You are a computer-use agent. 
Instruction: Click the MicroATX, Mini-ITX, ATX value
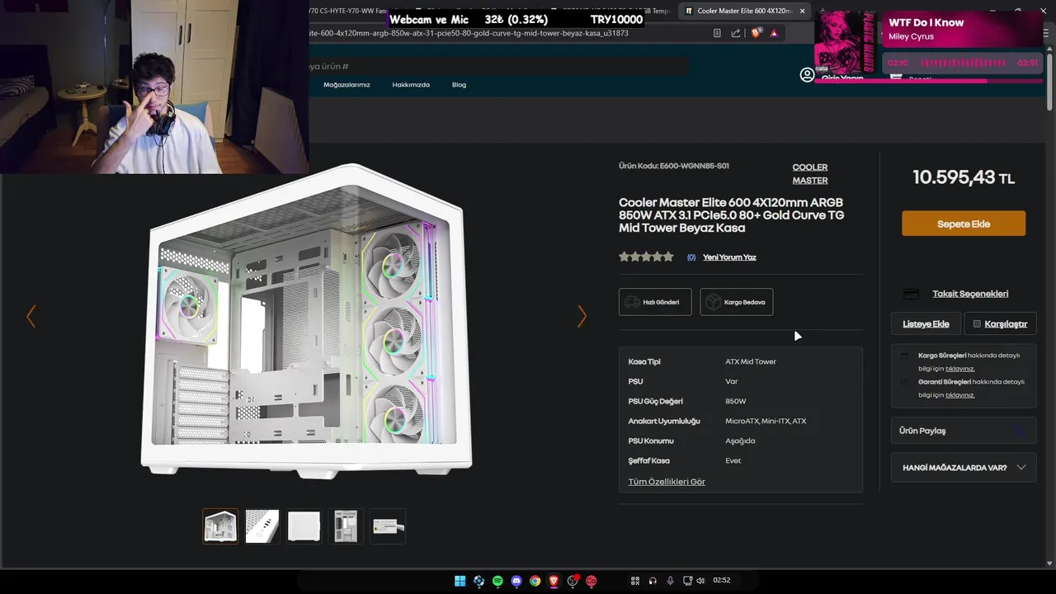[x=766, y=421]
